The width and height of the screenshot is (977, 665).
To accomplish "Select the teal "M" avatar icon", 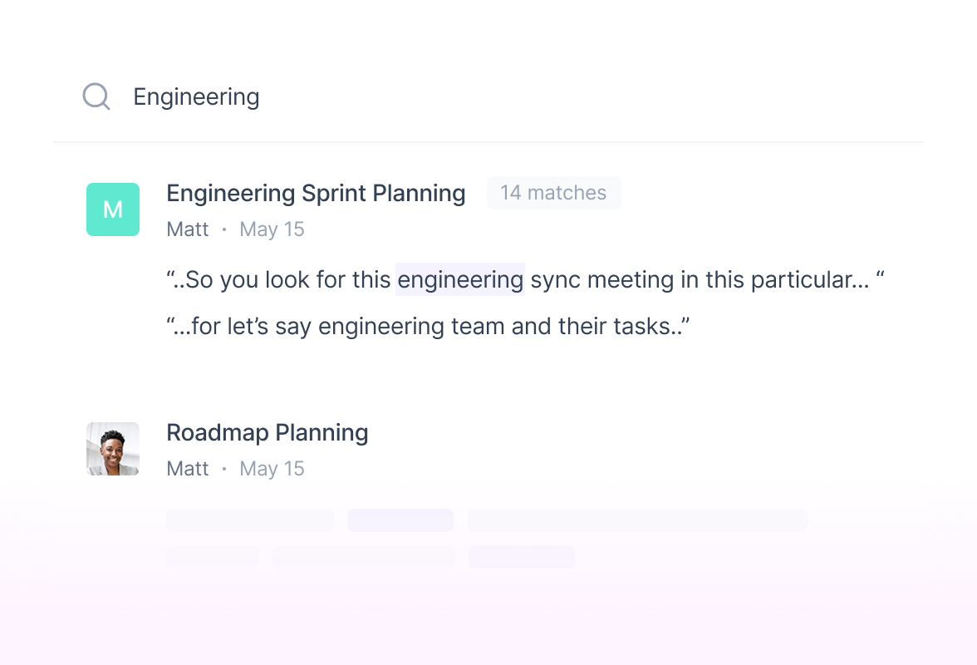I will [112, 209].
